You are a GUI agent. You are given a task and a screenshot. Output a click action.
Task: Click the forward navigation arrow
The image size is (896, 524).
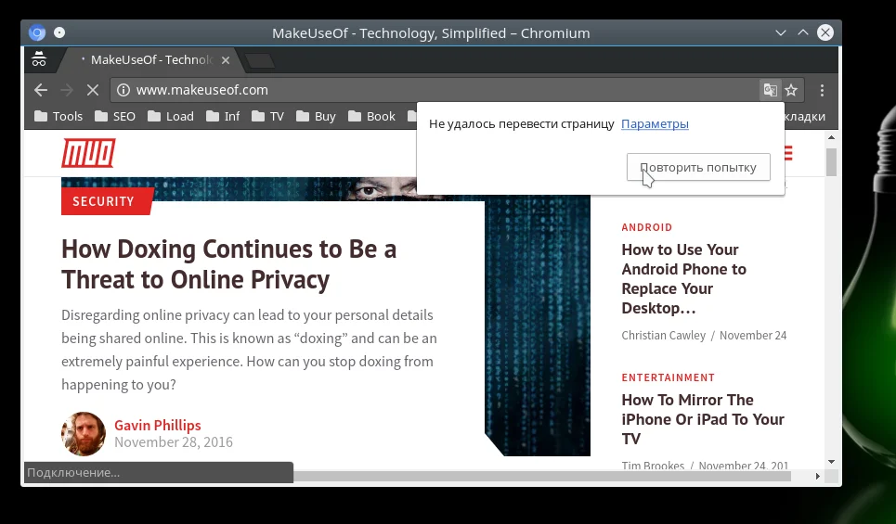67,90
